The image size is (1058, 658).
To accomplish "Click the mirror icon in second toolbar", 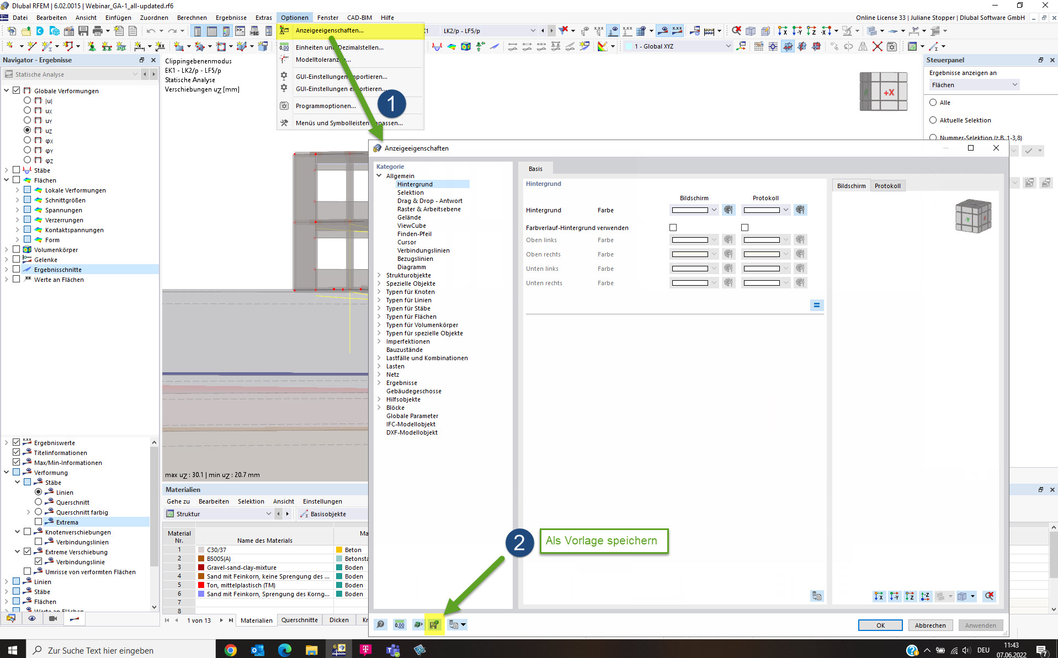I will (863, 46).
